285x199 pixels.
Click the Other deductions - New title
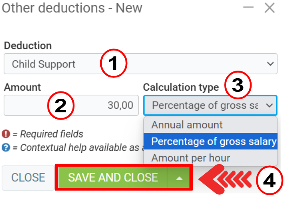[72, 8]
